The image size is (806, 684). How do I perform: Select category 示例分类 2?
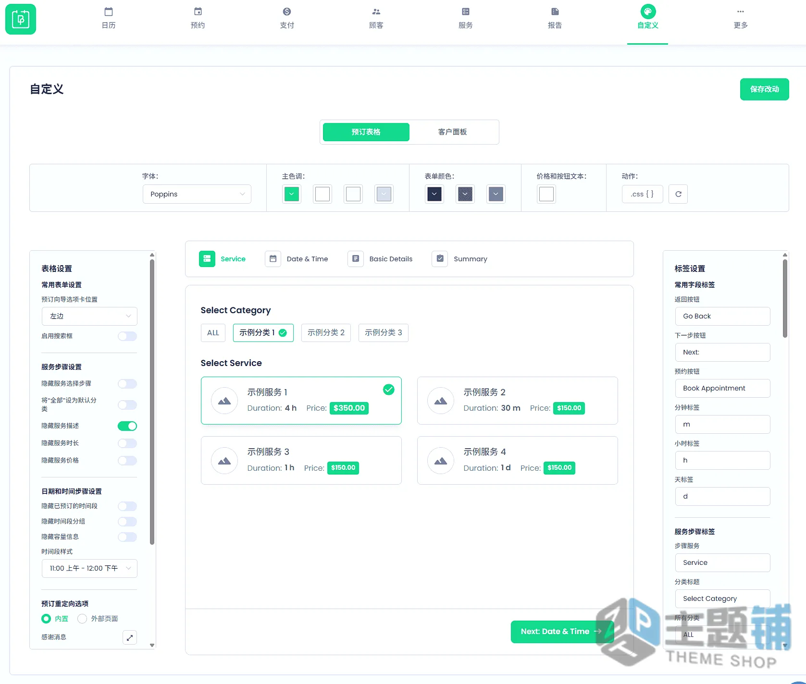point(326,333)
